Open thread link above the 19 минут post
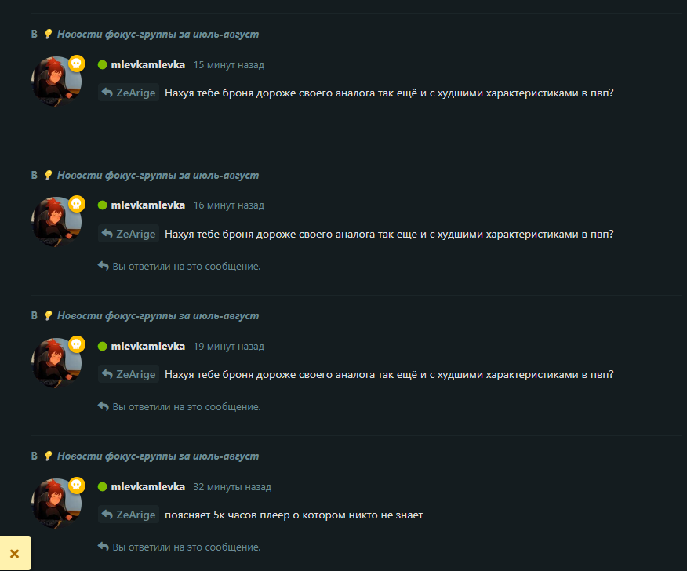 tap(158, 316)
